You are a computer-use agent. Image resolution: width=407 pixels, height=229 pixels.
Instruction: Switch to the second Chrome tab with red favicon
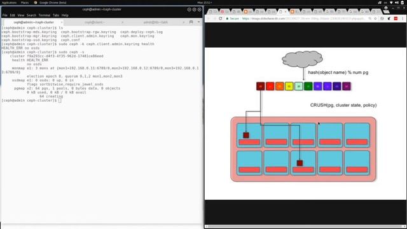coord(224,11)
